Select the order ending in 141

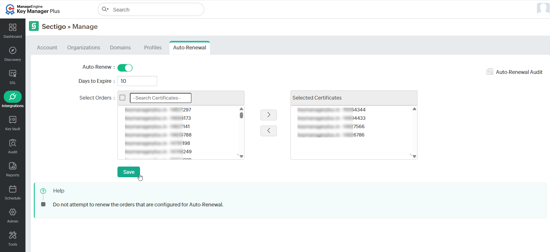157,126
